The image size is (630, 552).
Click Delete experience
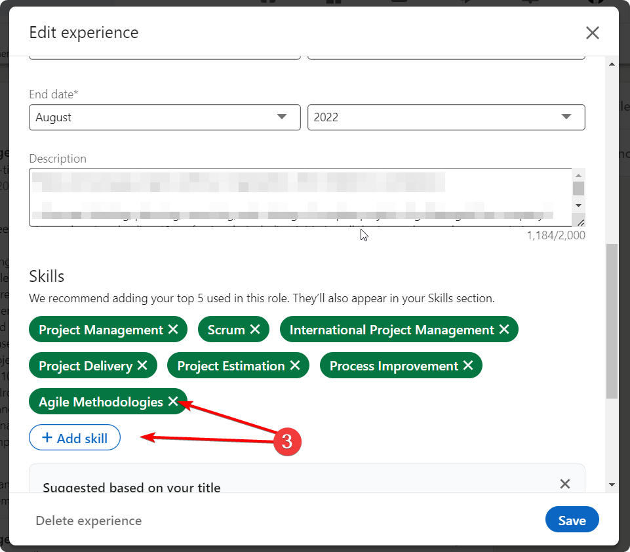pos(89,521)
